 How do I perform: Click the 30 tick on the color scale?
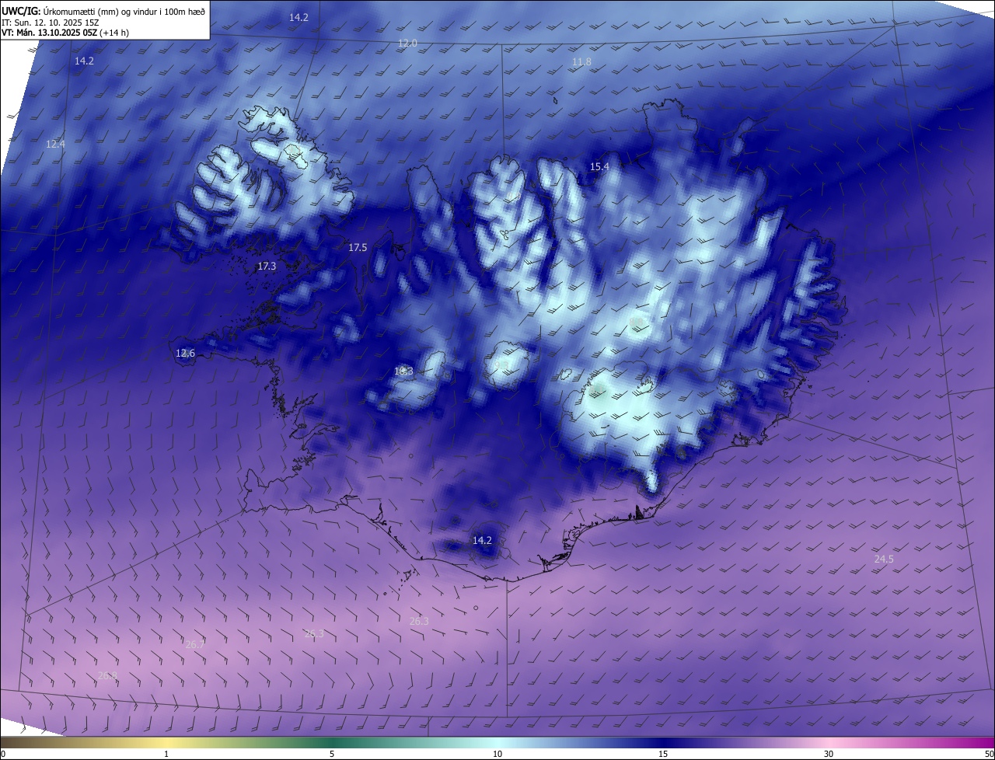(x=829, y=754)
